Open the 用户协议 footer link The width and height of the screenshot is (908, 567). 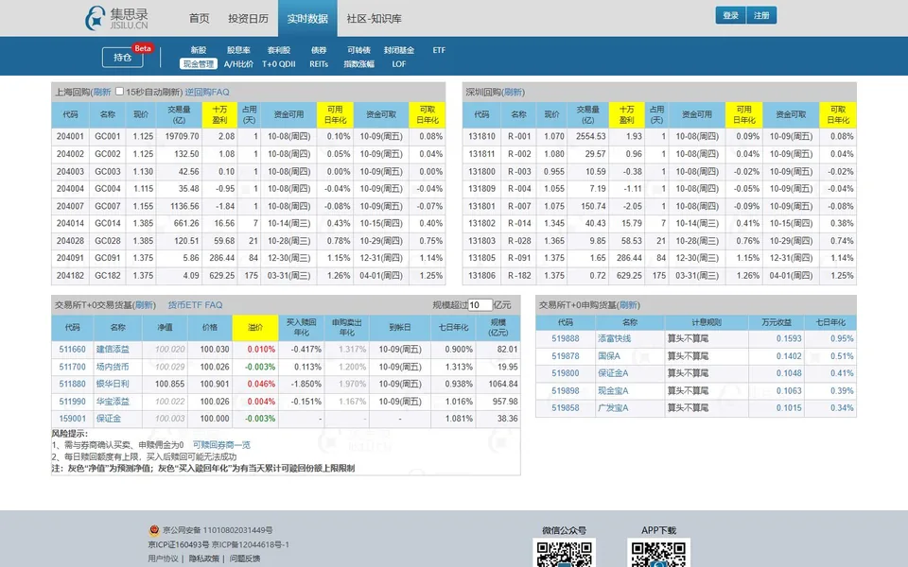[x=164, y=558]
